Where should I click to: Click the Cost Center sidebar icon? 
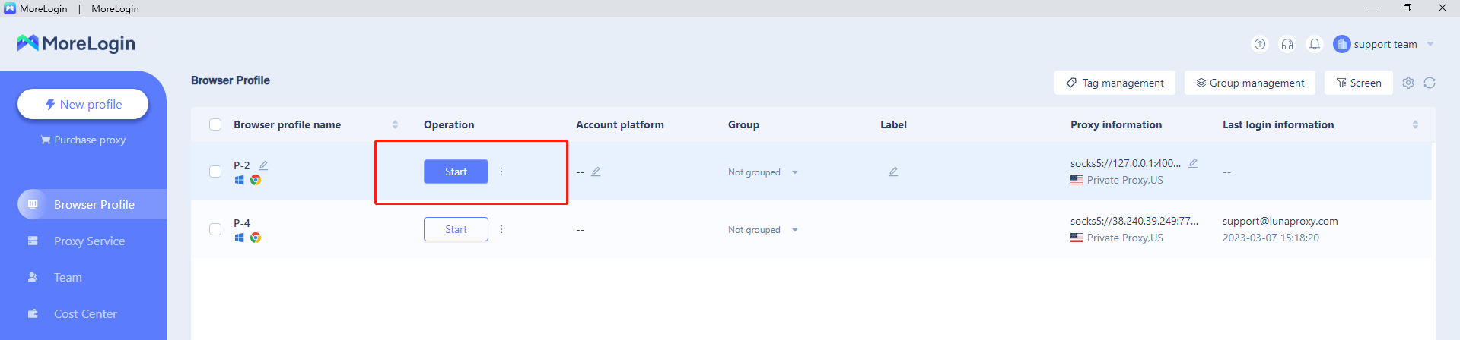33,313
